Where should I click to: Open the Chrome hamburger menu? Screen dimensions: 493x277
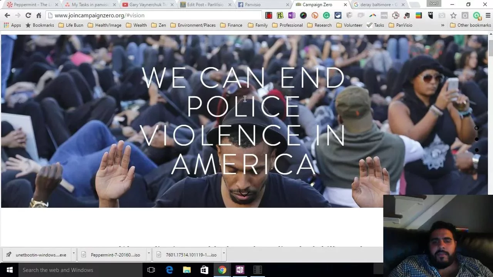pyautogui.click(x=488, y=15)
